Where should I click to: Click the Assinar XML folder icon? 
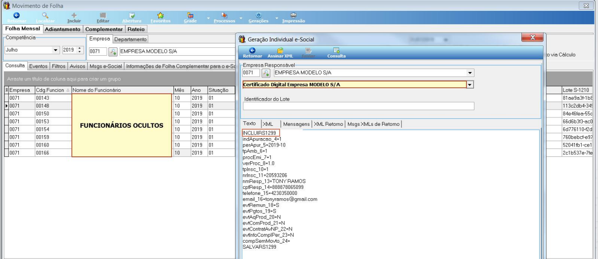point(280,53)
